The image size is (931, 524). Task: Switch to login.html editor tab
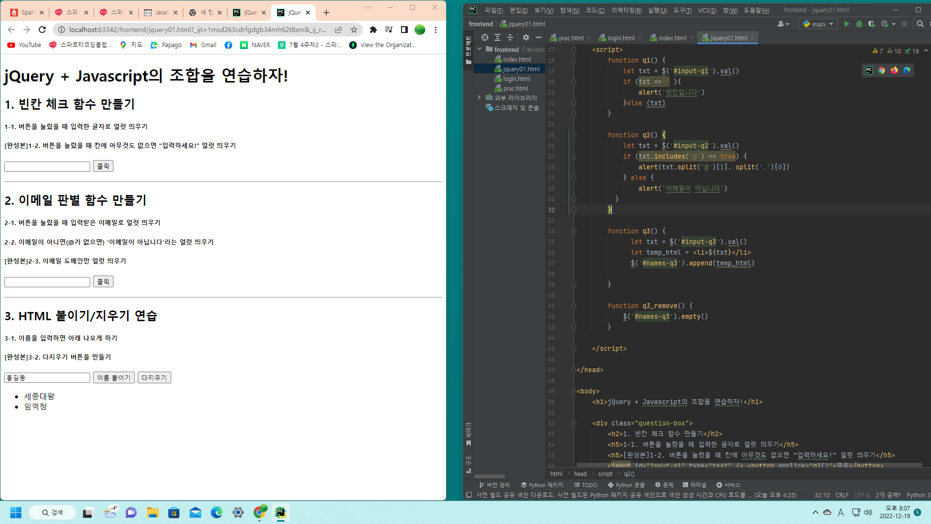[x=621, y=38]
